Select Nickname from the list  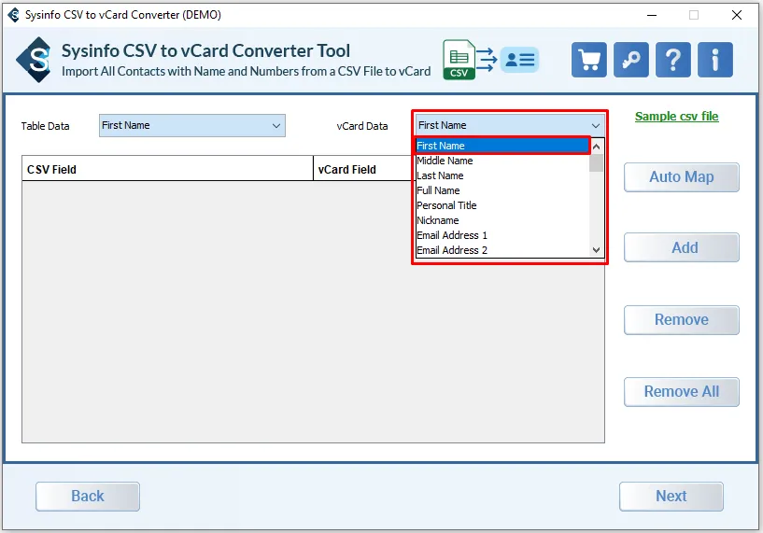coord(502,220)
